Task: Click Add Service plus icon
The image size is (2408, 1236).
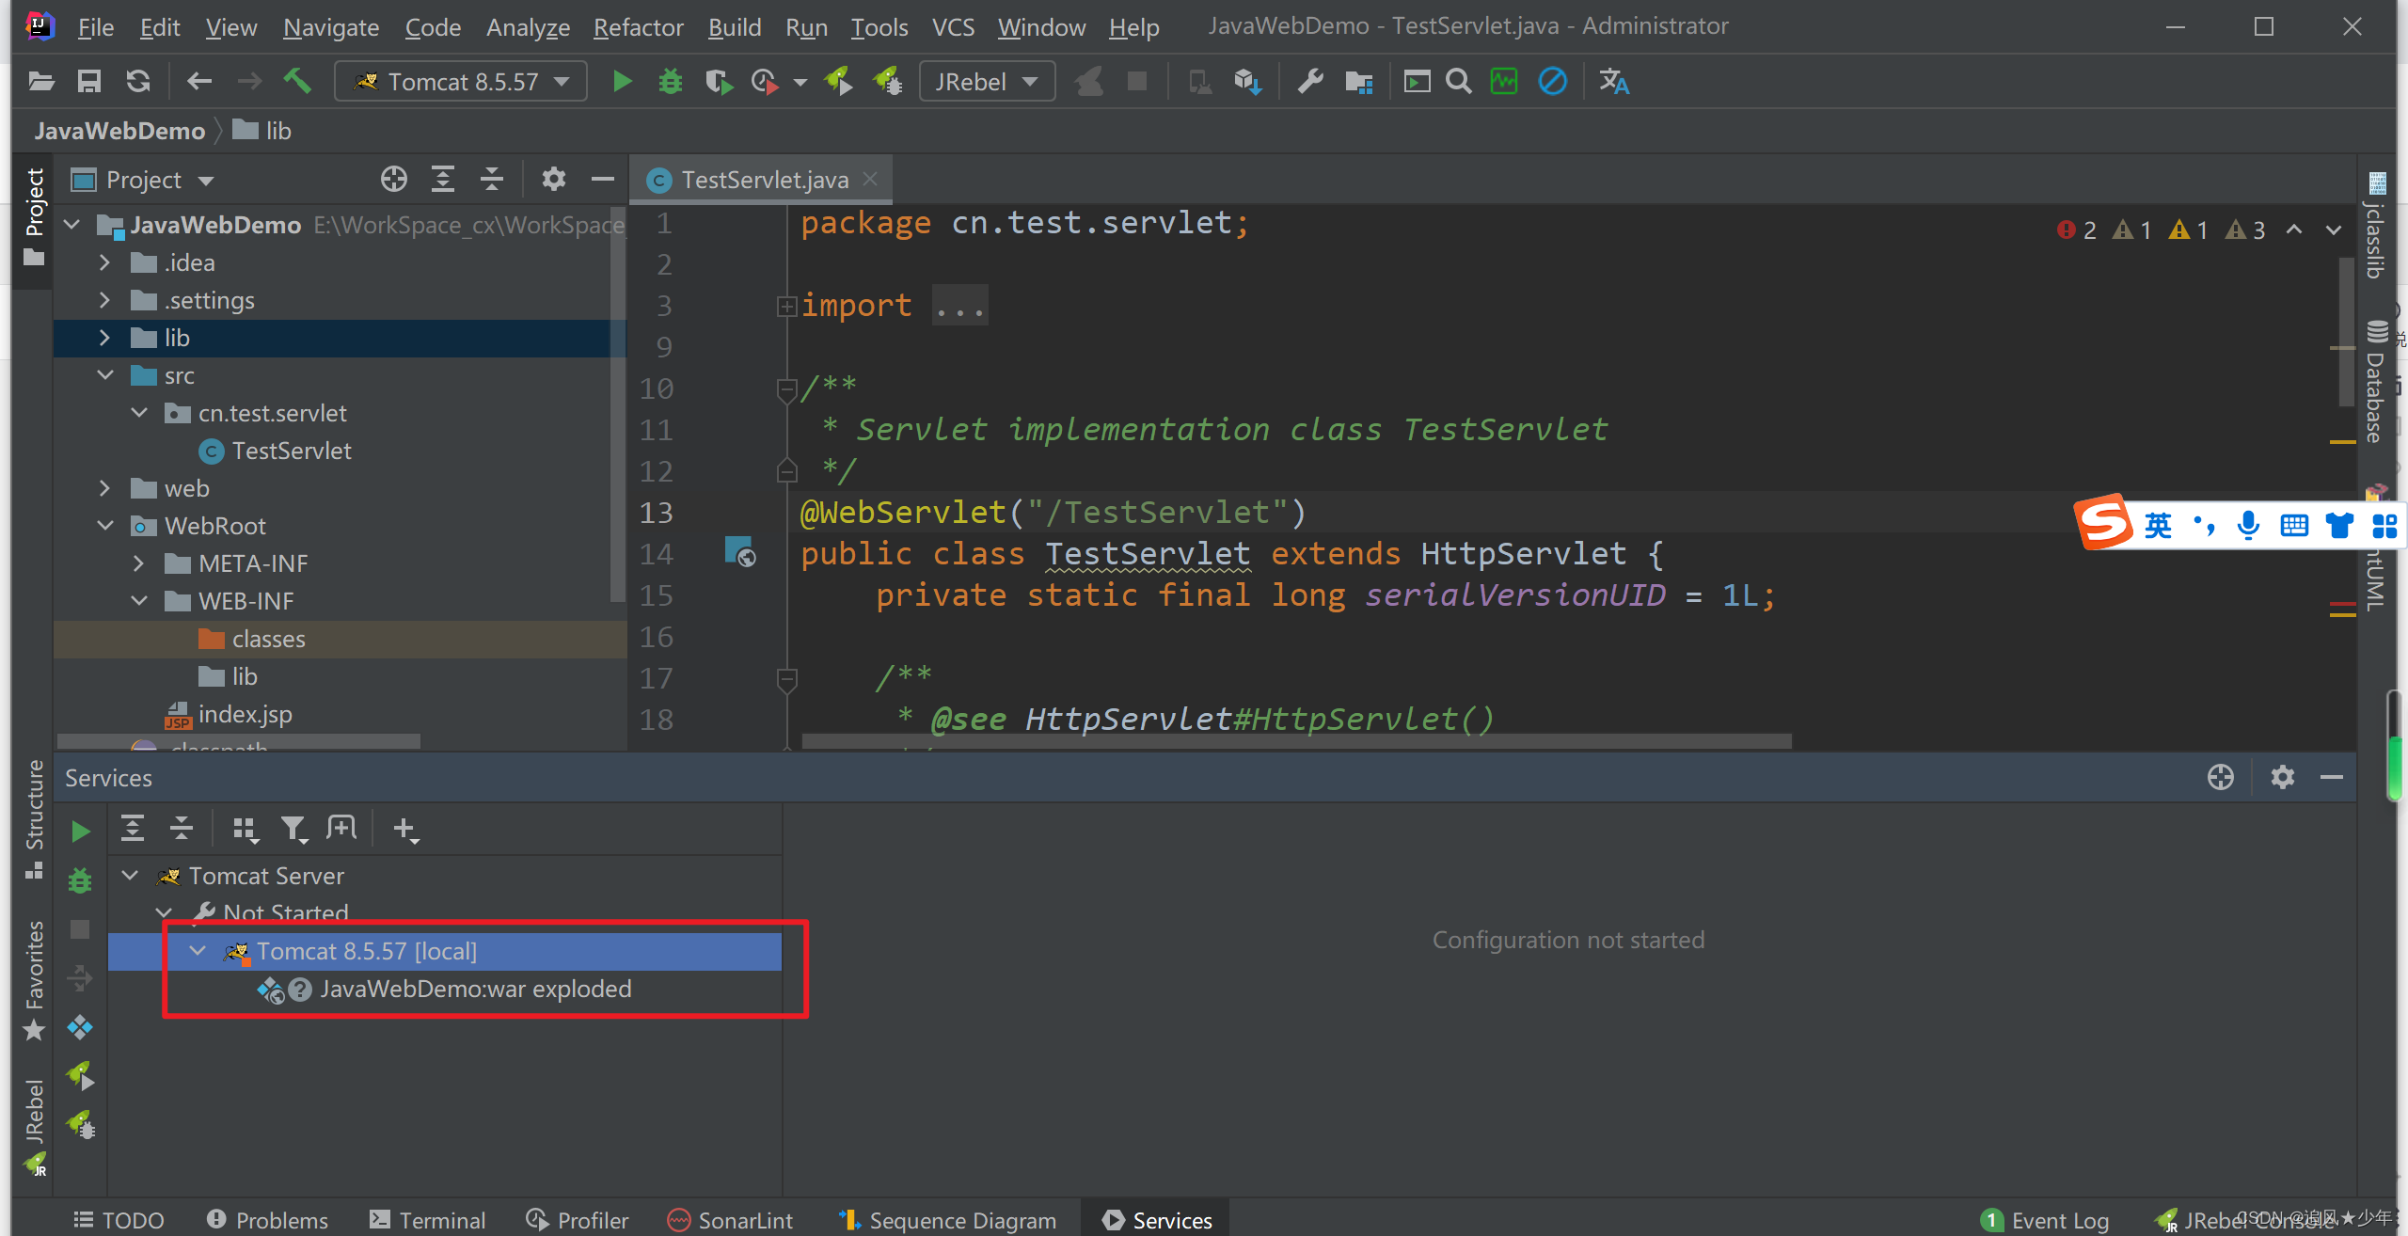Action: tap(404, 829)
